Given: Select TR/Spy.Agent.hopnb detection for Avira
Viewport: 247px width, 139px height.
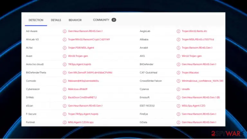Looking at the screenshot, I should coord(79,64).
